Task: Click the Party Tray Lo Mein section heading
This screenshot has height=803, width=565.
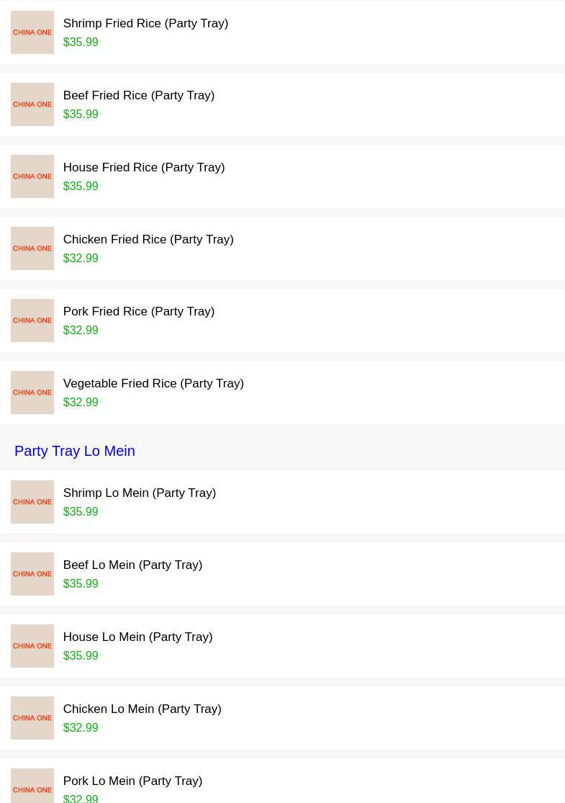Action: [x=75, y=451]
